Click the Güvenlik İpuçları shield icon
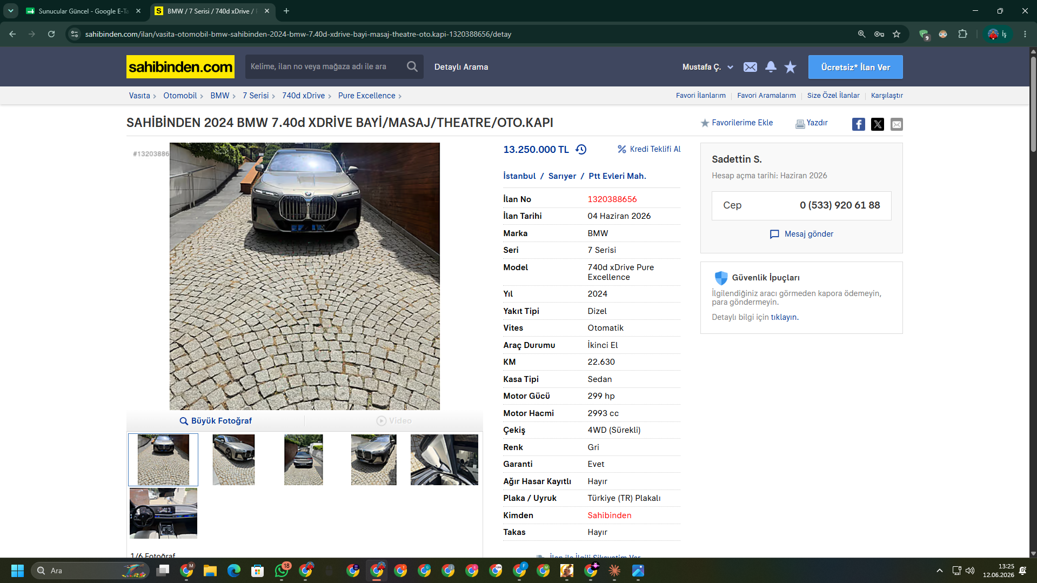The width and height of the screenshot is (1037, 583). [x=721, y=278]
